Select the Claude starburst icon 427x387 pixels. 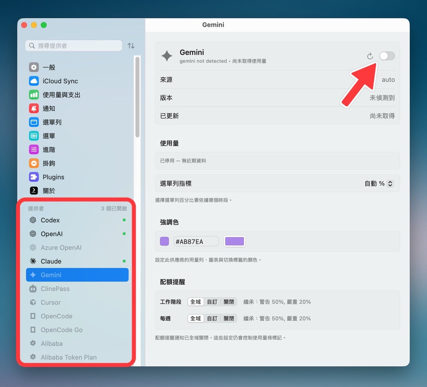[x=33, y=261]
